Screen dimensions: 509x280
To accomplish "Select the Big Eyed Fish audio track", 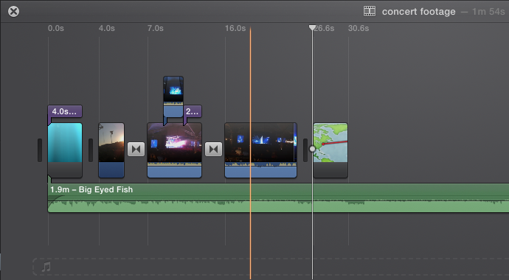I will pos(278,198).
